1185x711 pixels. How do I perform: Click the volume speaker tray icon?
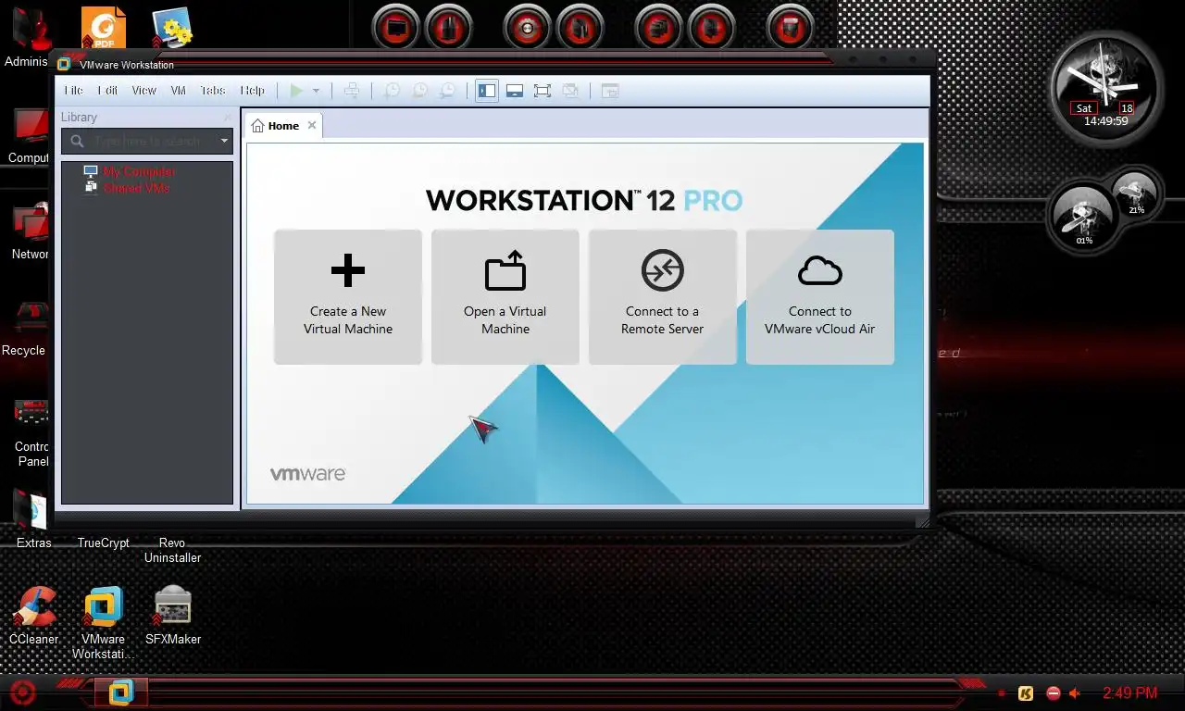point(1075,692)
